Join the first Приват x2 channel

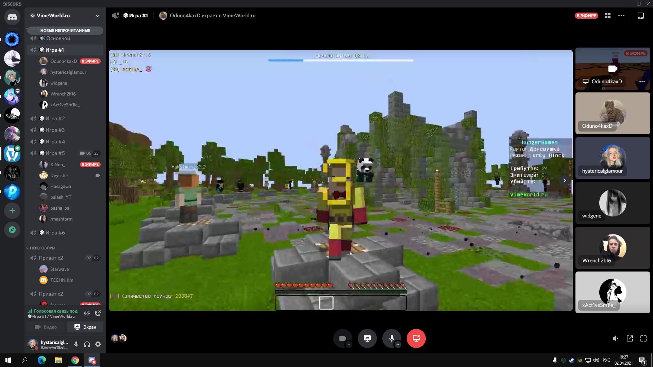pos(65,258)
